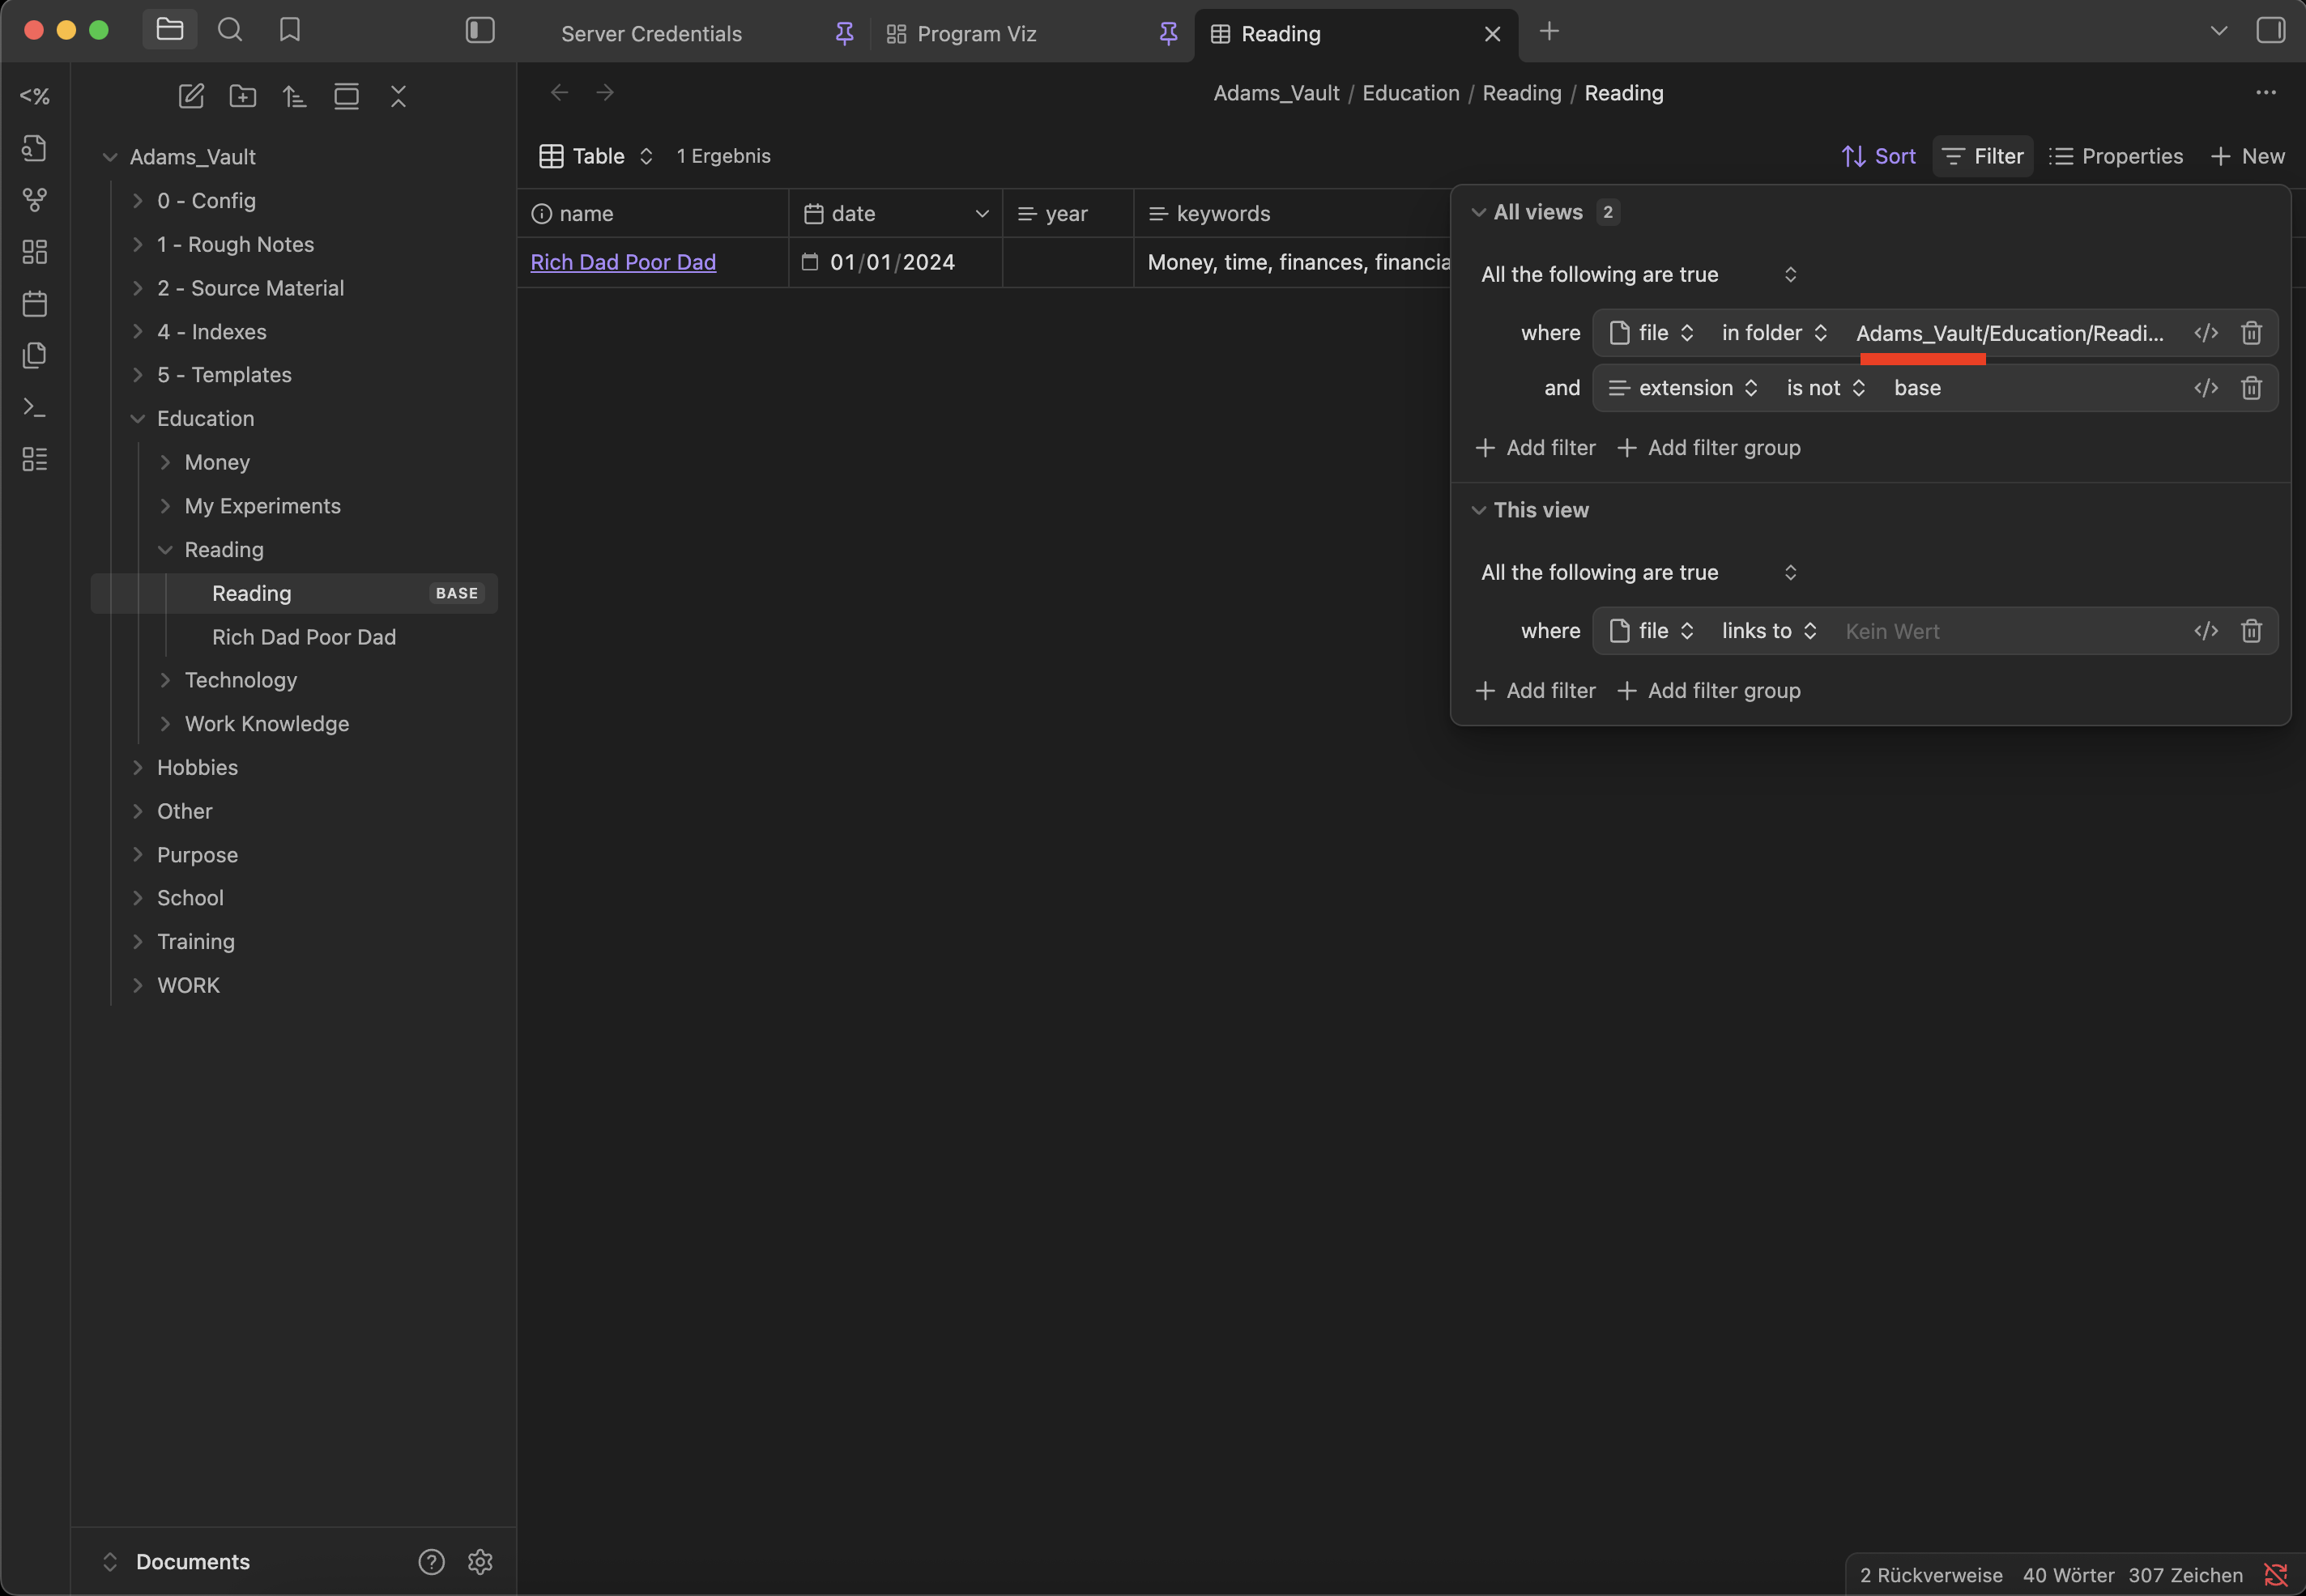Switch to the Program Viz tab

[976, 34]
